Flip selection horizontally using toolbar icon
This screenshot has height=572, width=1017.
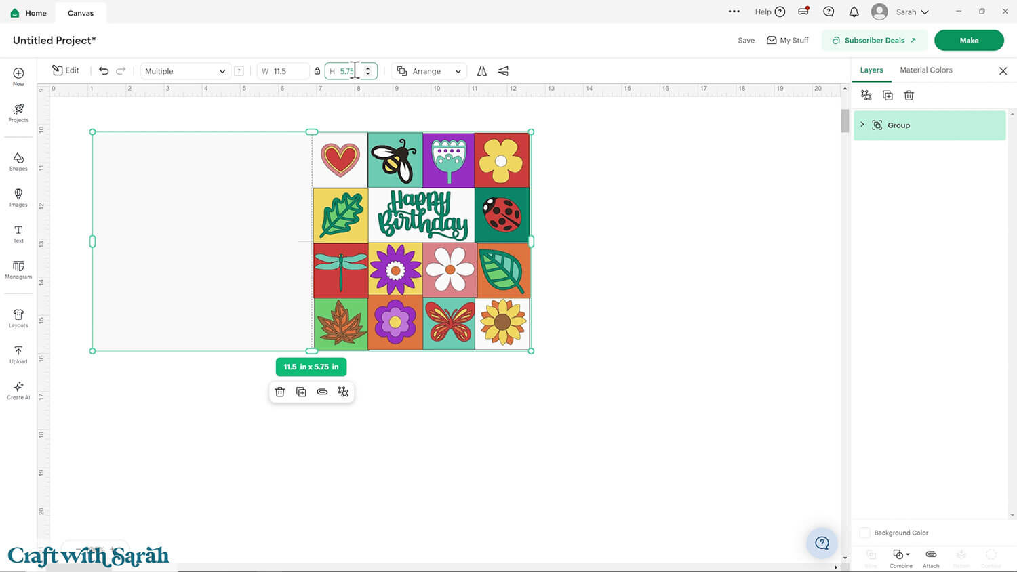482,71
